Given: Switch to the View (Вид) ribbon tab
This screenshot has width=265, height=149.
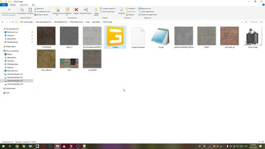Looking at the screenshot, I should [x=33, y=5].
